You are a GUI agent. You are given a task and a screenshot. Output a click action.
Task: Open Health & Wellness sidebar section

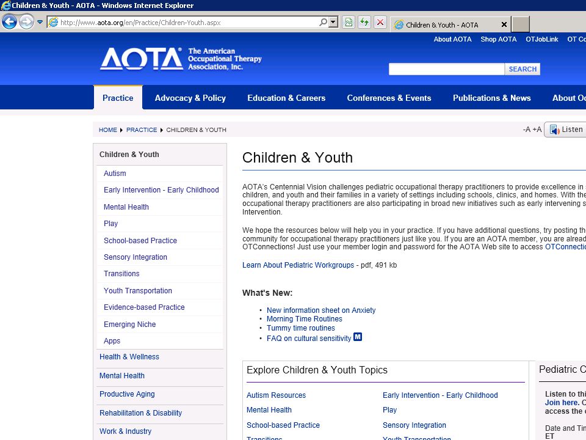point(129,357)
